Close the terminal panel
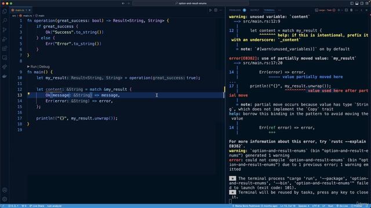Viewport: 371px width, 208px height. click(x=367, y=10)
